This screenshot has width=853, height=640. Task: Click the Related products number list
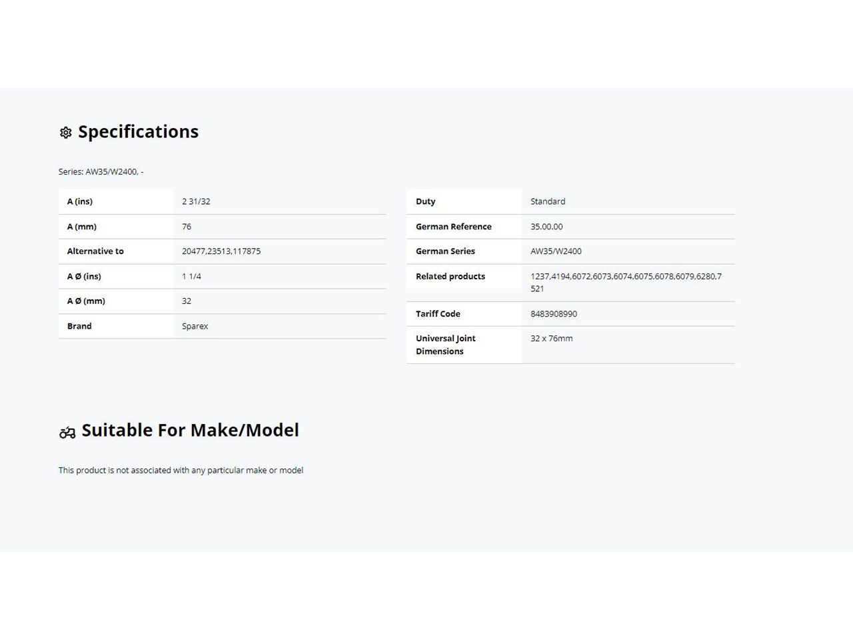pyautogui.click(x=626, y=282)
